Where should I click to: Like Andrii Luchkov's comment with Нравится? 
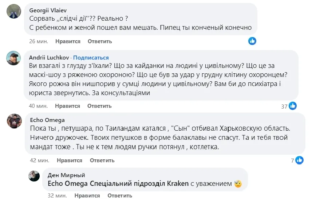point(67,106)
